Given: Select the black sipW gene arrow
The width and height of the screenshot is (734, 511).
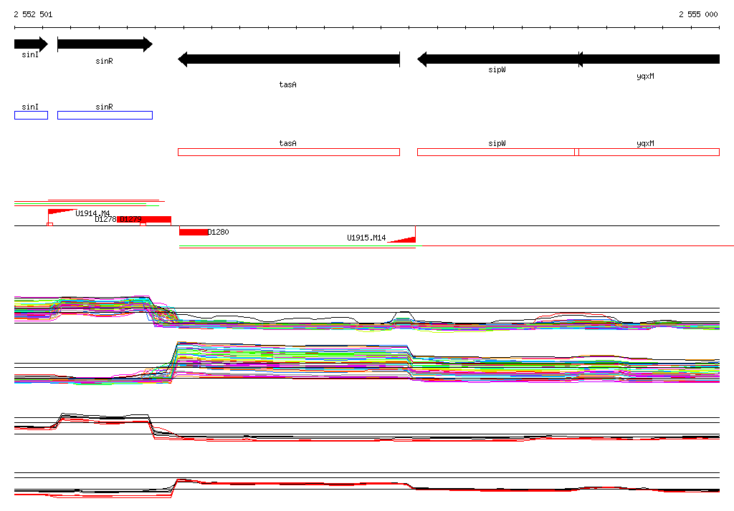Looking at the screenshot, I should click(498, 59).
